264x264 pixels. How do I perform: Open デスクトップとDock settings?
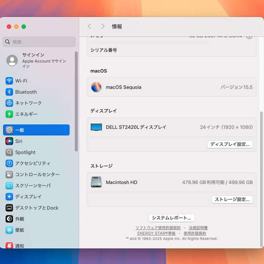(x=36, y=208)
